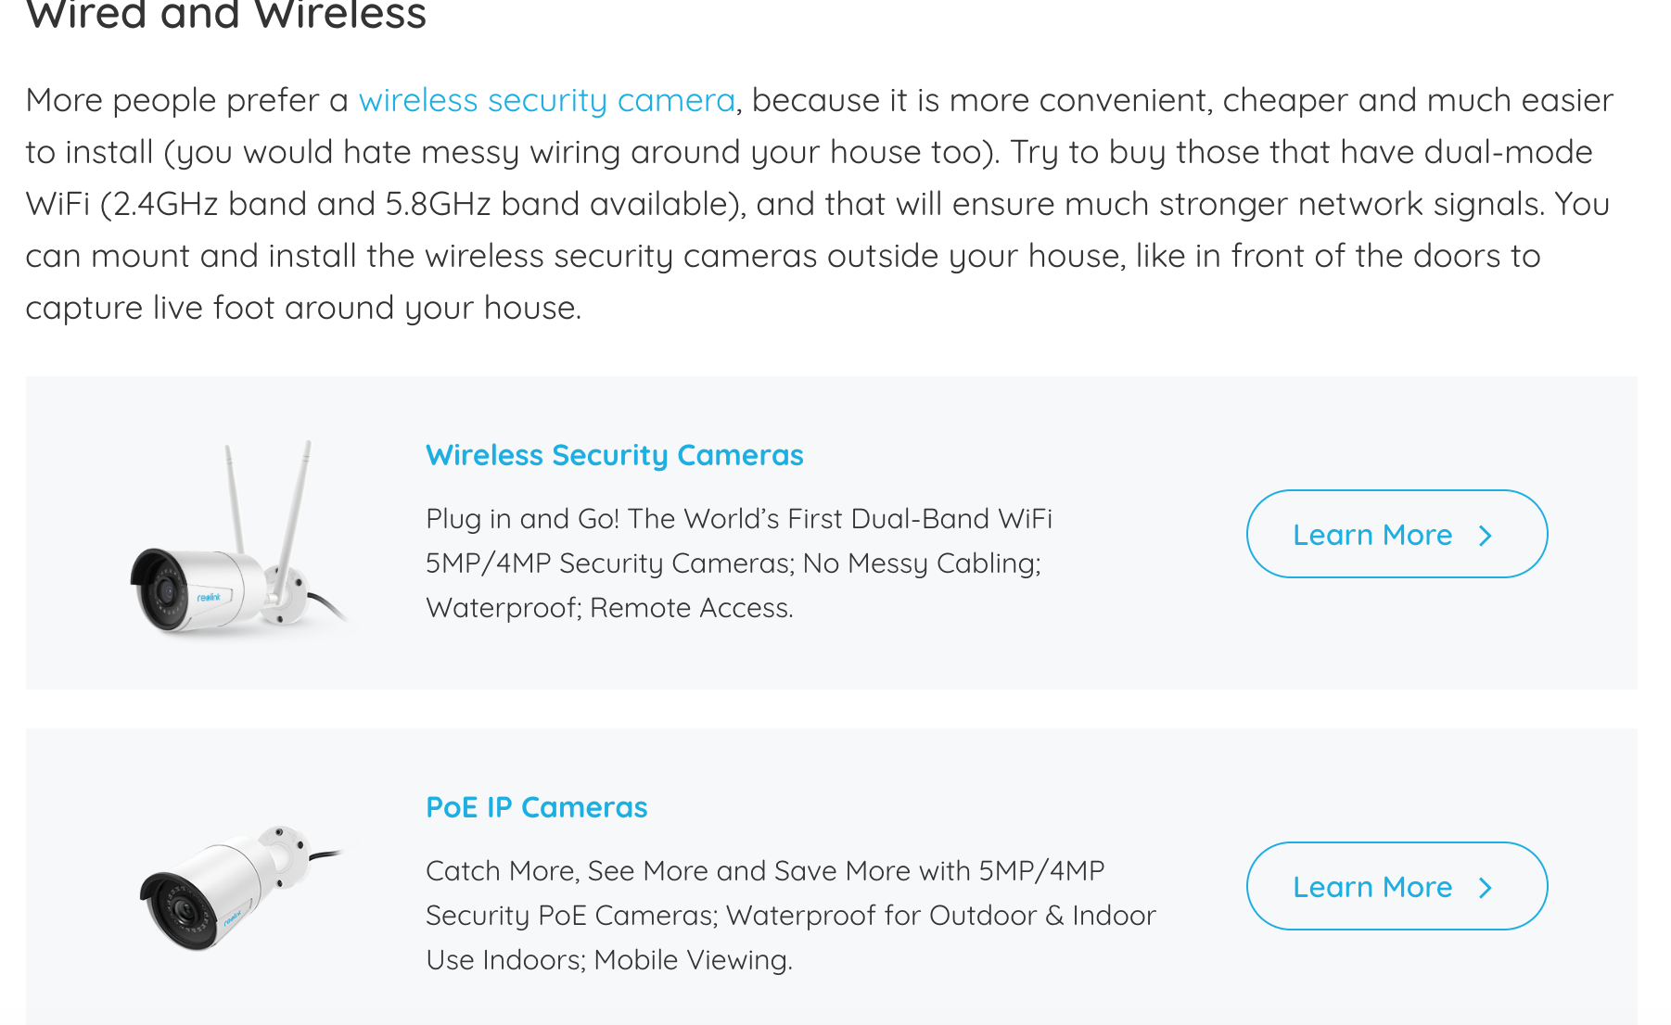The width and height of the screenshot is (1671, 1025).
Task: Click Learn More for PoE IP Cameras
Action: coord(1397,886)
